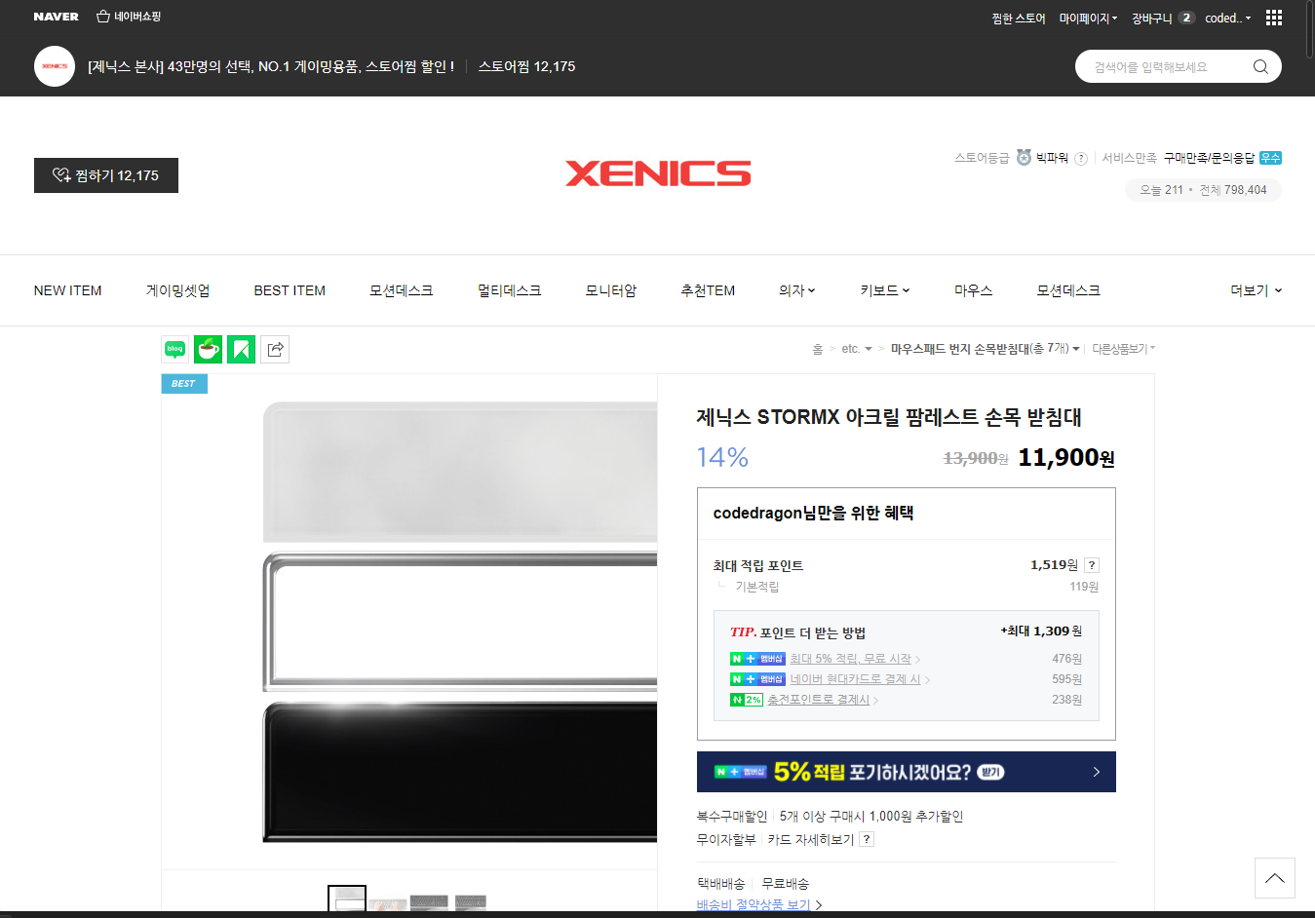Click the store grade help question icon
Screen dimensions: 1315x918
point(1081,158)
